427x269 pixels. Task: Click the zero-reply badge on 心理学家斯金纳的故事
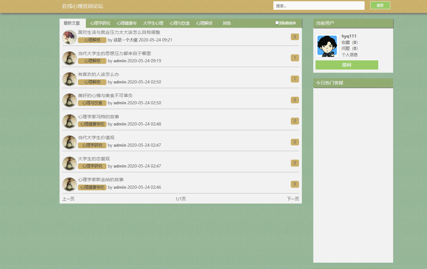tap(295, 184)
